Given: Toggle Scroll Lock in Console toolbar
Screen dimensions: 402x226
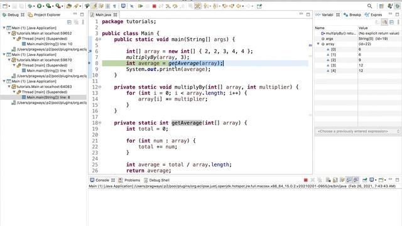Looking at the screenshot, I should click(x=335, y=180).
